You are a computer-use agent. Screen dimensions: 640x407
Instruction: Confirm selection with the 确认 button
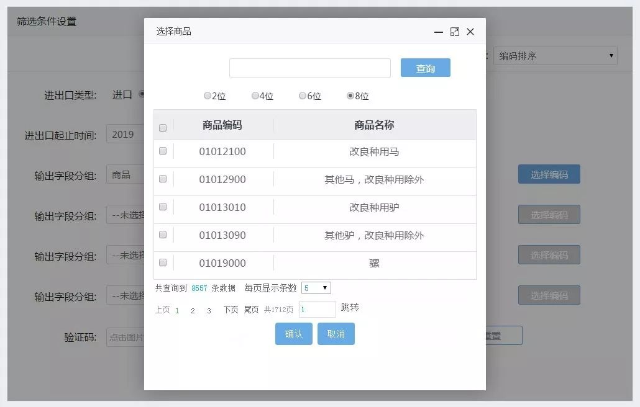click(x=293, y=334)
